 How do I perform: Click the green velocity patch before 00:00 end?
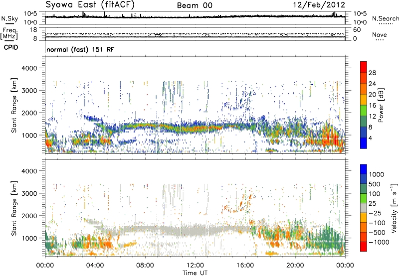pos(327,239)
